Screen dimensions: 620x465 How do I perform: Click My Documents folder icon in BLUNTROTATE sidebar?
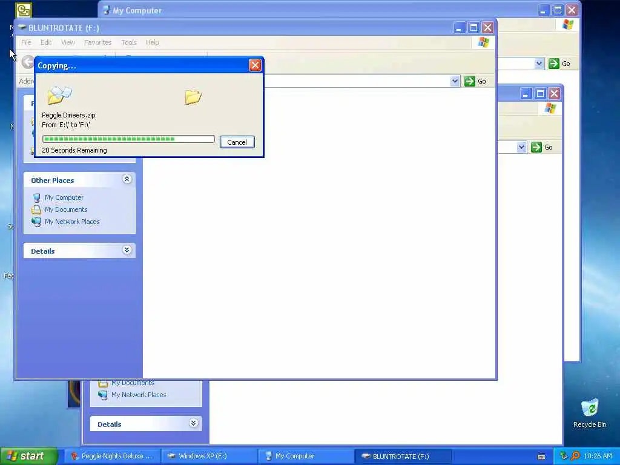(36, 209)
